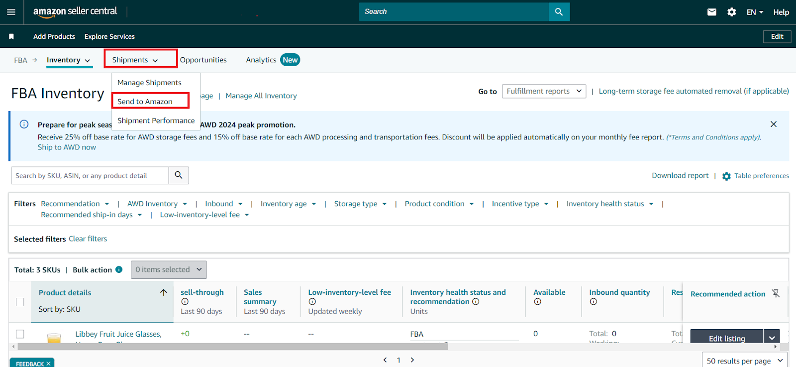This screenshot has height=367, width=796.
Task: Check the select-all checkbox in table header
Action: (20, 302)
